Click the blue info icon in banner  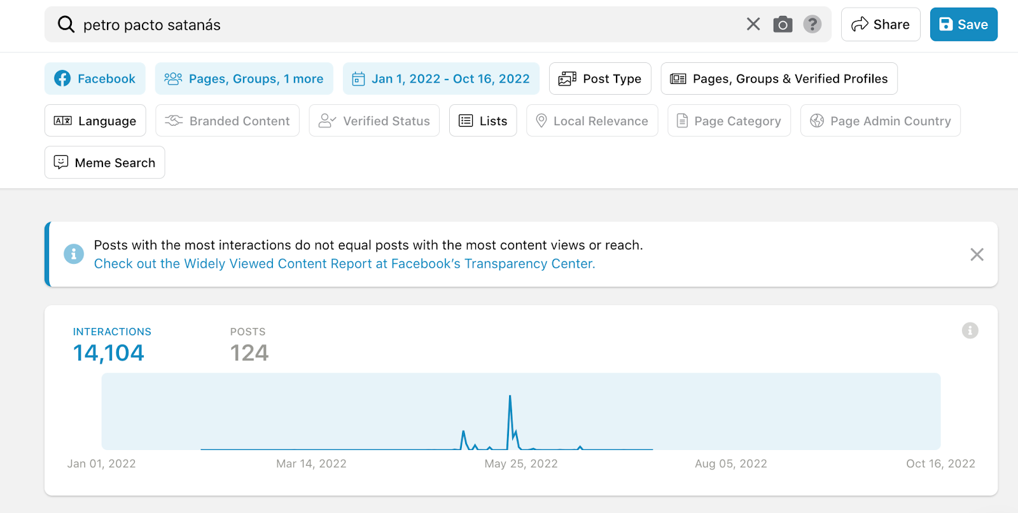[74, 254]
